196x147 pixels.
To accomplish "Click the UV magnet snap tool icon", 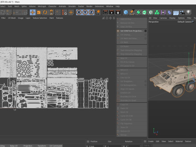I will [51, 12].
